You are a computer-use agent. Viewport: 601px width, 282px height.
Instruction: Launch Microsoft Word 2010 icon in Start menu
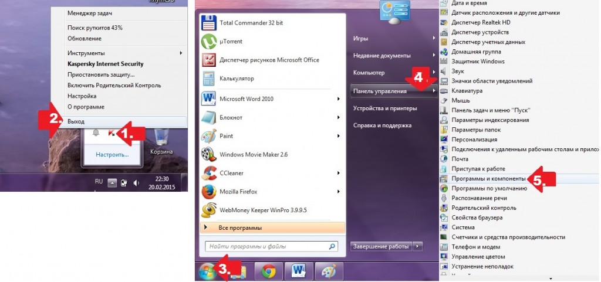[209, 98]
